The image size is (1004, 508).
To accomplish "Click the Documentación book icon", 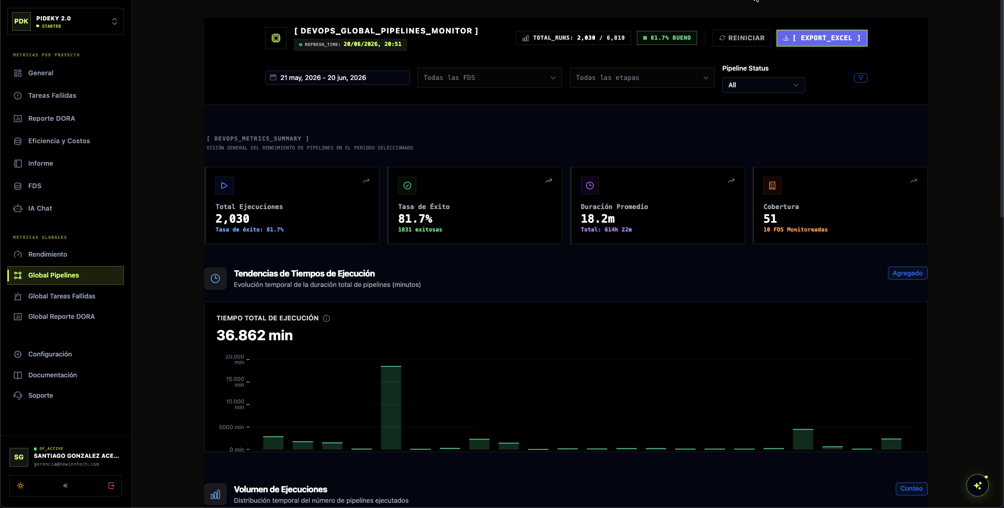I will coord(18,375).
